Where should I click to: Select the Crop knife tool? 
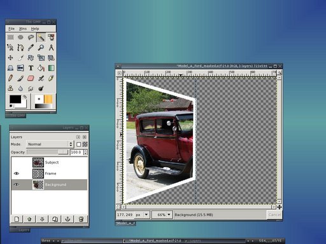click(x=20, y=58)
